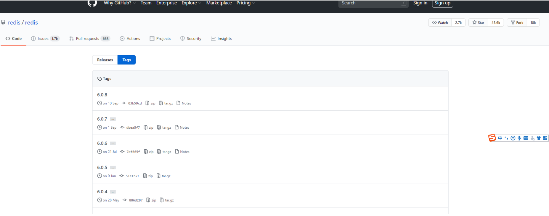Click the Sogou input method S logo
Screen dimensions: 549x216
(x=492, y=138)
